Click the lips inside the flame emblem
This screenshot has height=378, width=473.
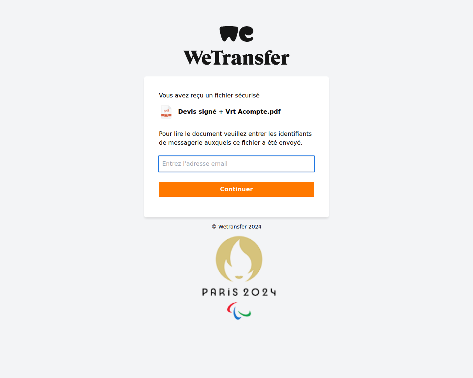click(x=239, y=277)
